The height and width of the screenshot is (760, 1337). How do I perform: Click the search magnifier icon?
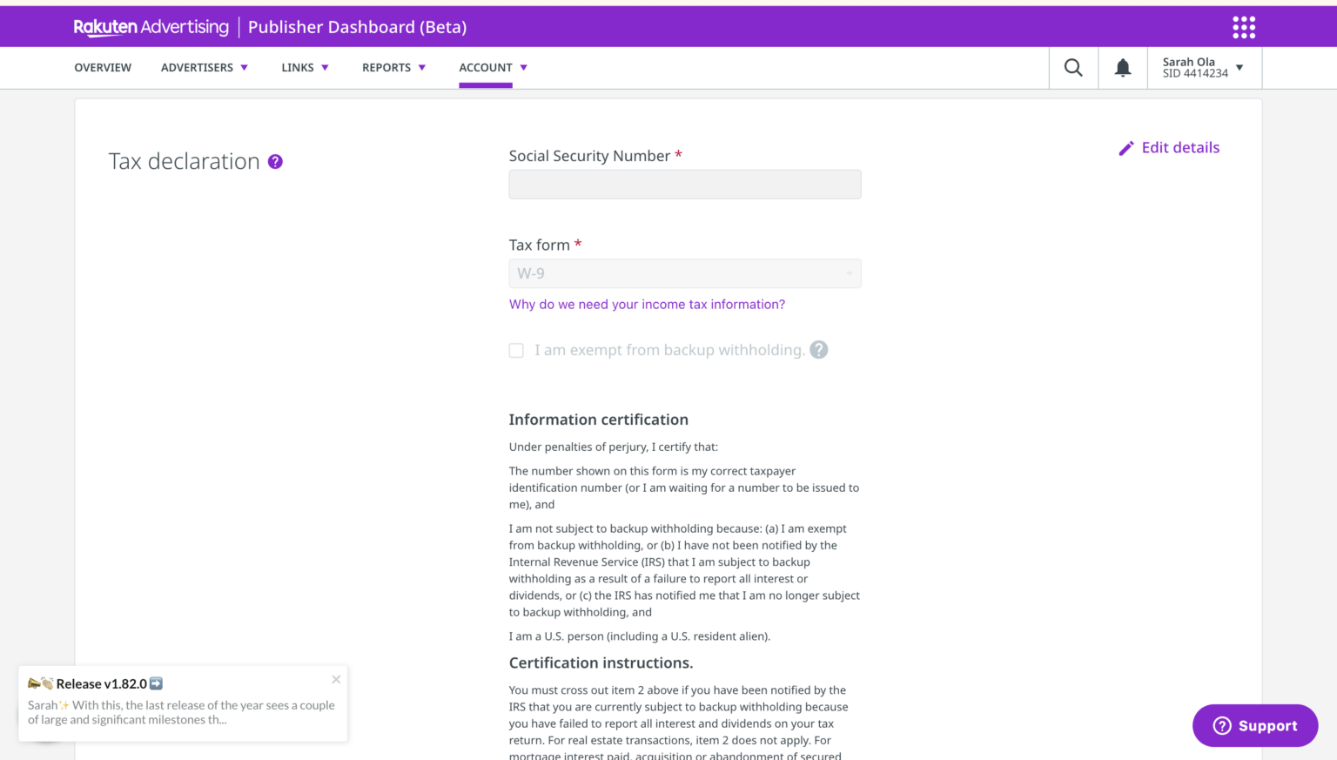pos(1073,68)
